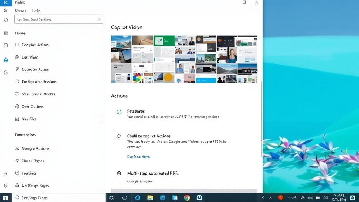Click the Coulıl co copilet Actions heading
Image resolution: width=359 pixels, height=202 pixels.
tap(149, 136)
